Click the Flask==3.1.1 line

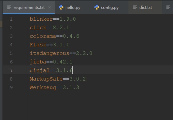49,45
